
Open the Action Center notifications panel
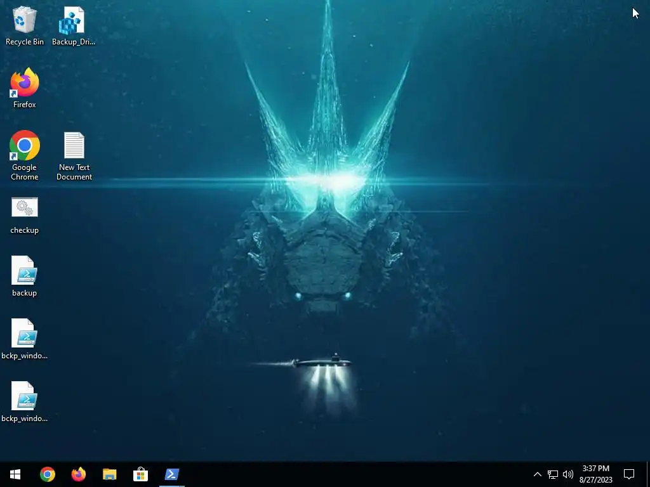(x=629, y=474)
